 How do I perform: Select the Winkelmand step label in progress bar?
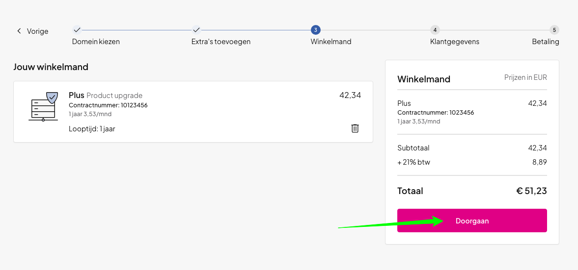click(x=330, y=42)
